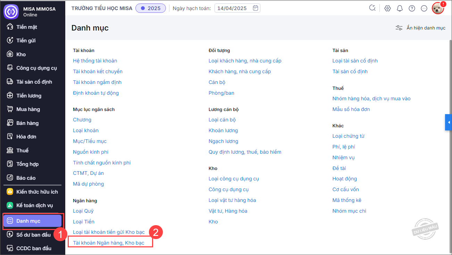Open Kế toán dịch vụ sidebar item

34,205
